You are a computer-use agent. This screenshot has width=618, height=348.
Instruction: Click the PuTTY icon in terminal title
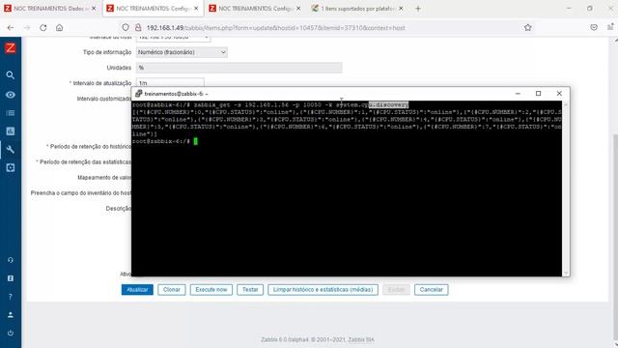point(138,94)
